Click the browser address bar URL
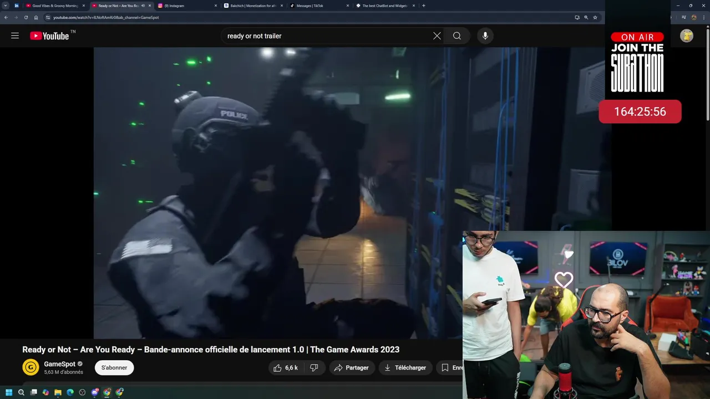710x399 pixels. click(106, 17)
